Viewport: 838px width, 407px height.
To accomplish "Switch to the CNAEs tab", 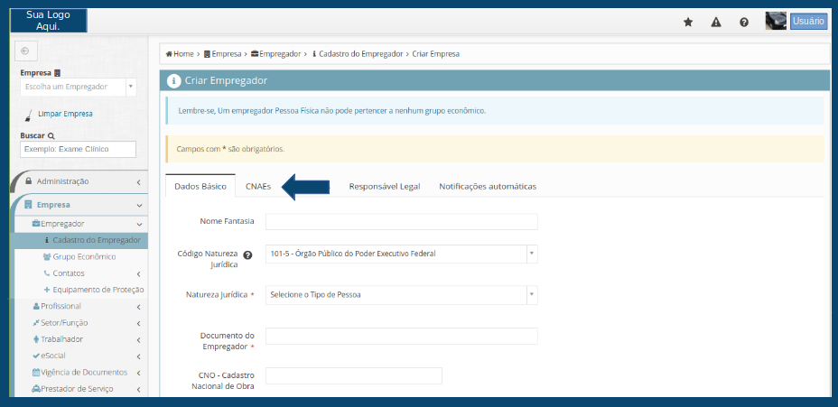I will (x=258, y=187).
